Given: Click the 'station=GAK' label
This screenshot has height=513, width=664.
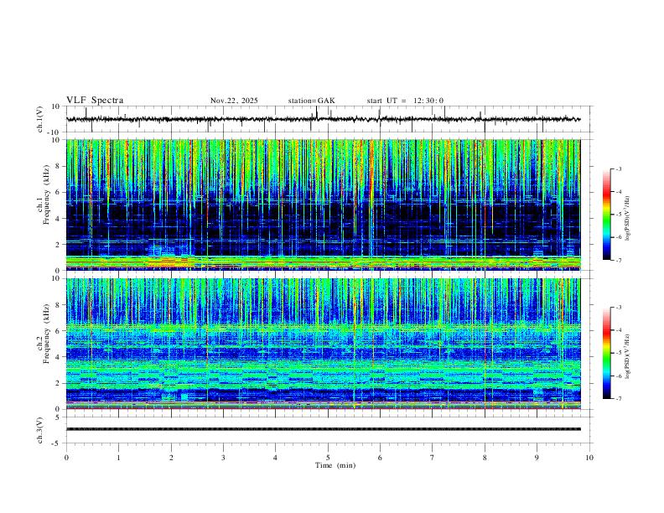Looking at the screenshot, I should (x=311, y=101).
